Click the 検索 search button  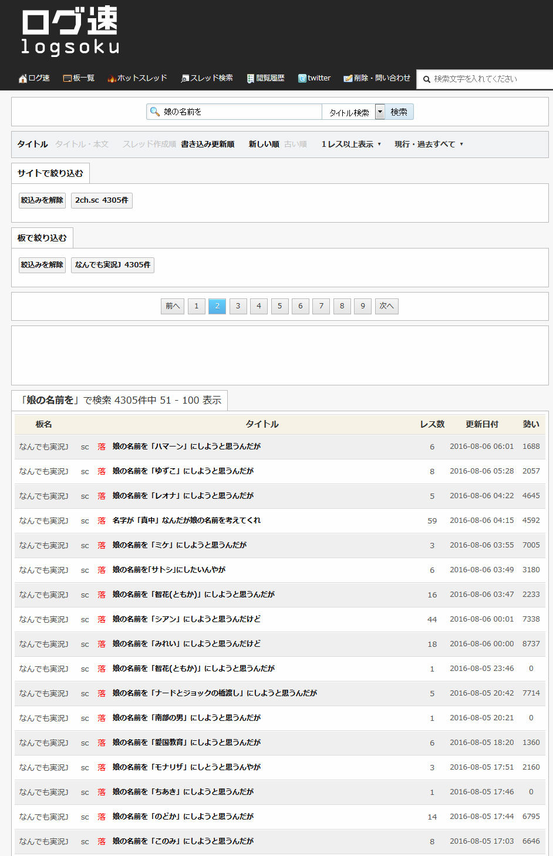(x=399, y=112)
